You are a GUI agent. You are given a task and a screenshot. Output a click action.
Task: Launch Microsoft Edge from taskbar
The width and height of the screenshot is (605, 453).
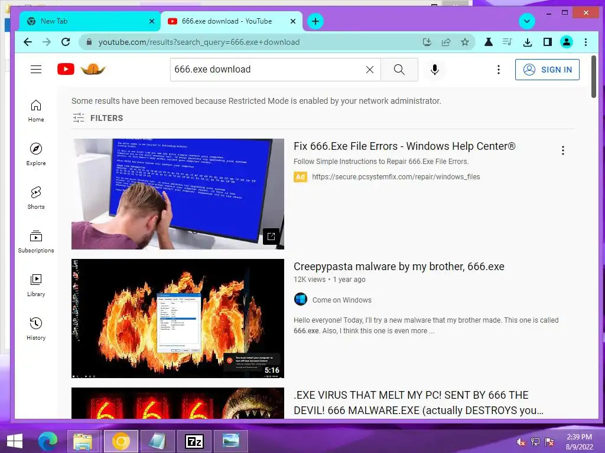pos(48,441)
